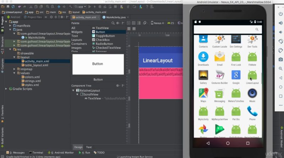Image resolution: width=284 pixels, height=158 pixels.
Task: Switch to the Design tab
Action: point(78,147)
